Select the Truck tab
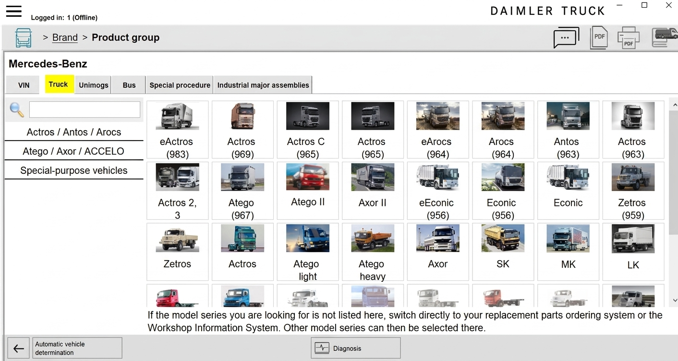 (x=59, y=84)
